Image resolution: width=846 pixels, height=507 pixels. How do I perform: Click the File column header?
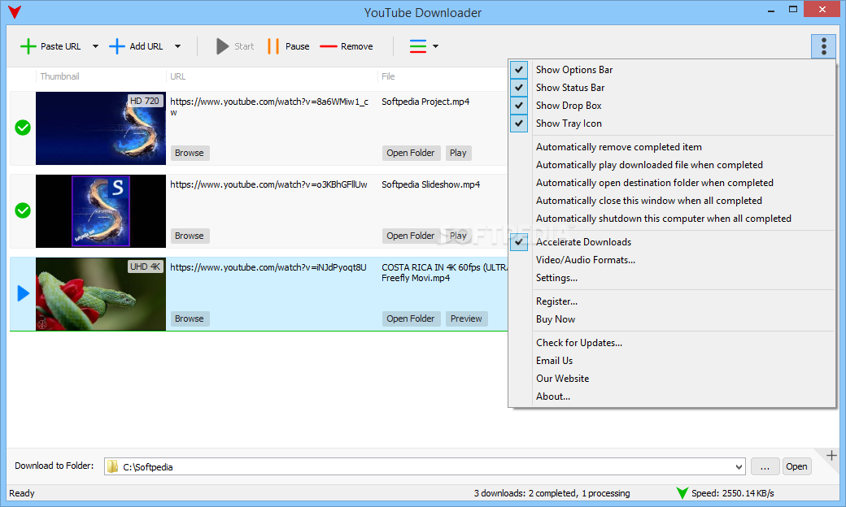point(389,76)
